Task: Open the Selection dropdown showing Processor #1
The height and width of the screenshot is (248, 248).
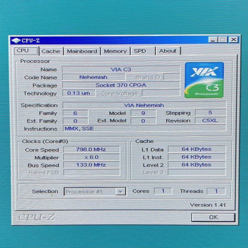Action: [92, 191]
